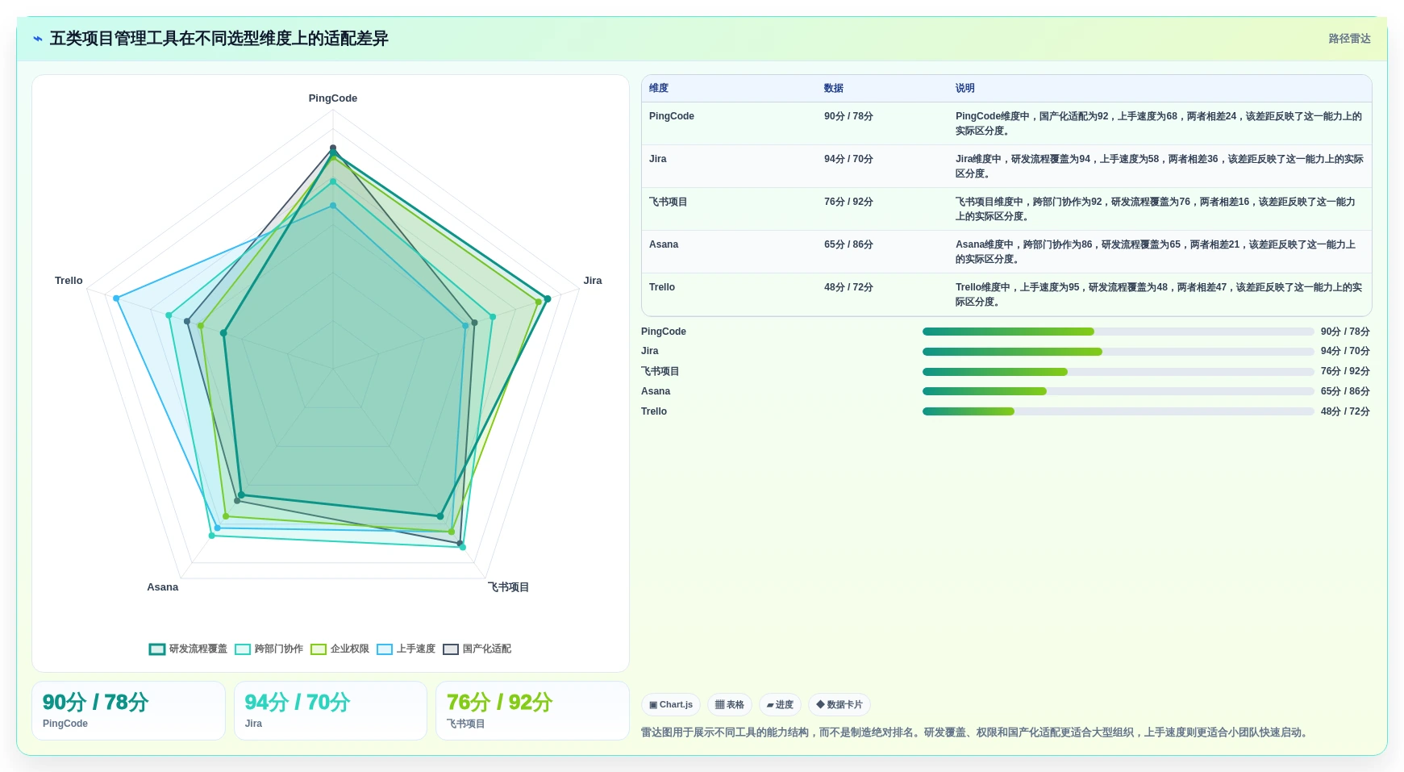Viewport: 1404px width, 772px height.
Task: Click the footer note about 雷达图
Action: (x=976, y=732)
